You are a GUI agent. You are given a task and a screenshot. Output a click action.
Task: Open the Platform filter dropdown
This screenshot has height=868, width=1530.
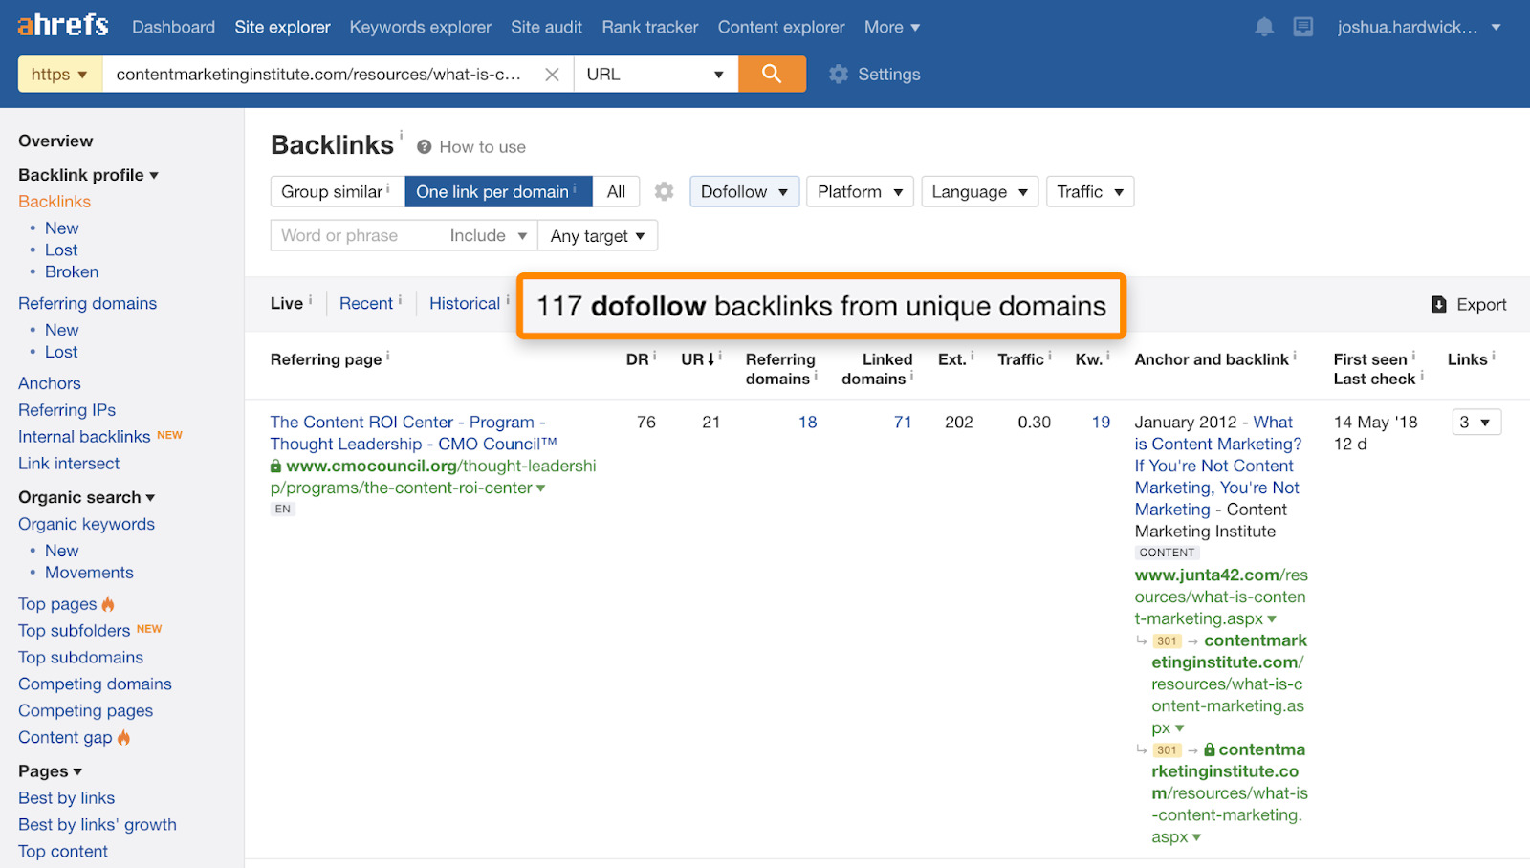coord(858,191)
